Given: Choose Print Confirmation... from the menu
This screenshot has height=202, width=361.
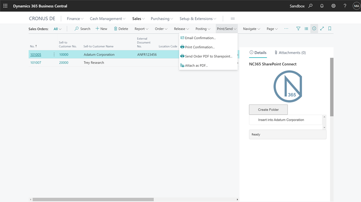Looking at the screenshot, I should [x=208, y=47].
